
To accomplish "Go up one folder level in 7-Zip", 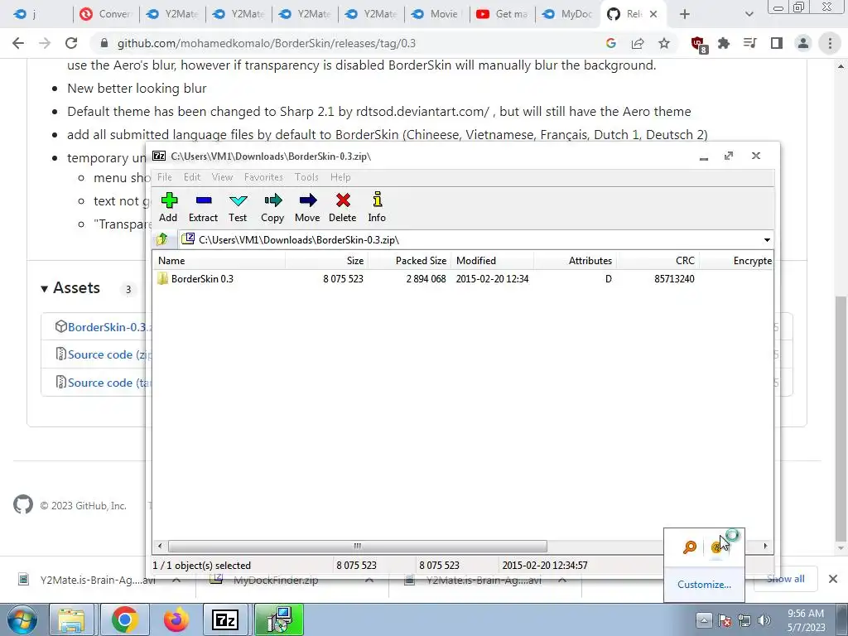I will point(162,239).
